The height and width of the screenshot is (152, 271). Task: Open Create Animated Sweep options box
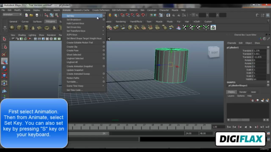(x=104, y=74)
